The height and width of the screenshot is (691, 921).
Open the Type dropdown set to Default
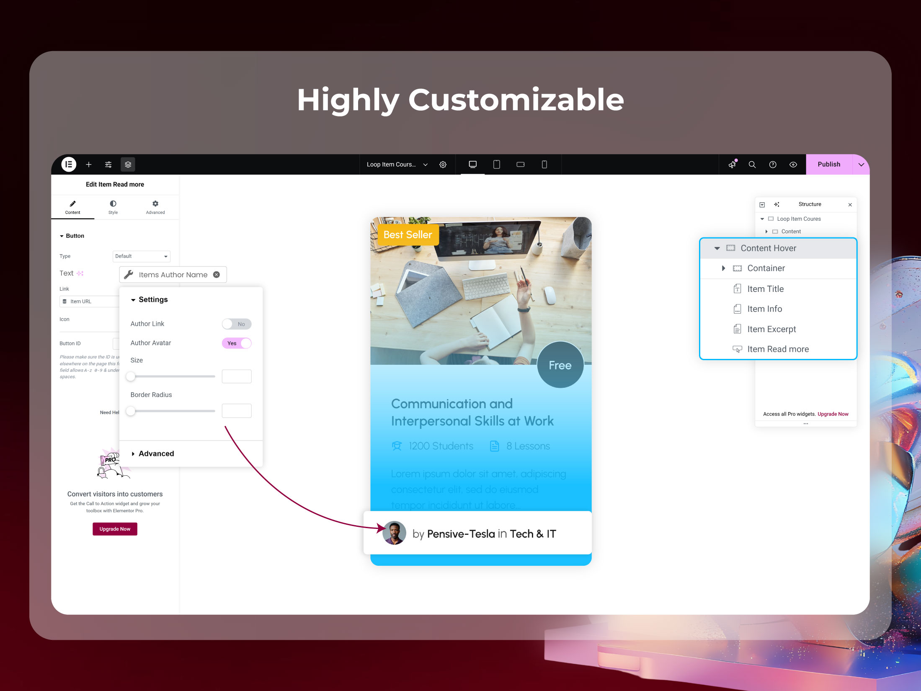(x=142, y=256)
